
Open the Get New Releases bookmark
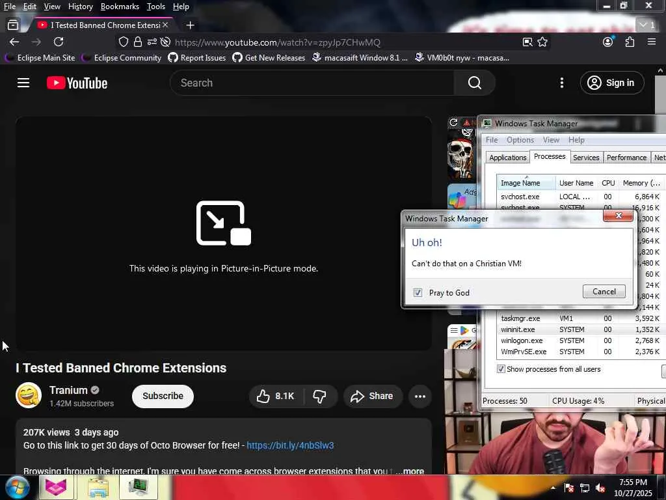[269, 58]
